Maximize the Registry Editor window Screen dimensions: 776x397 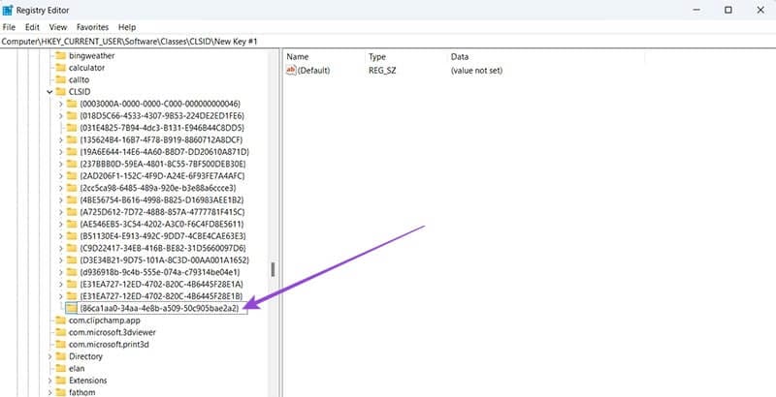pos(728,10)
